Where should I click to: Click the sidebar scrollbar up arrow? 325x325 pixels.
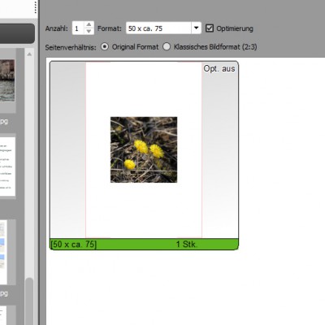[x=29, y=54]
